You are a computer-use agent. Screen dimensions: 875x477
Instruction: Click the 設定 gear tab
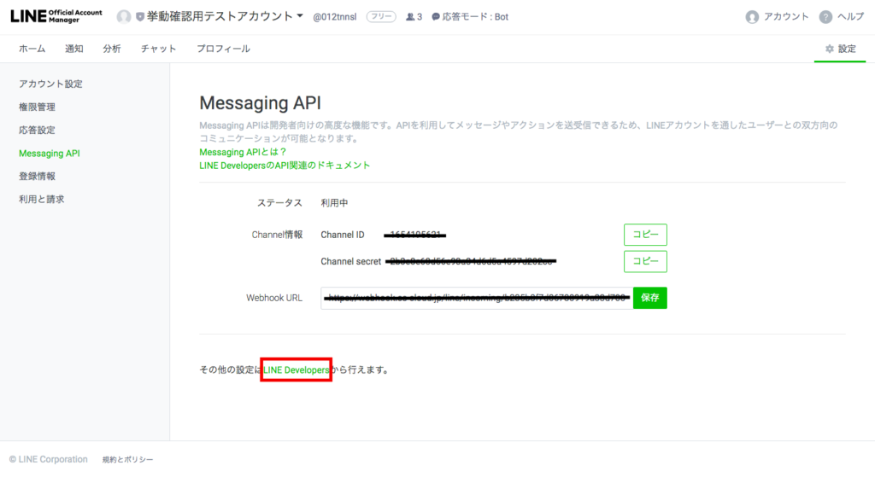point(841,49)
